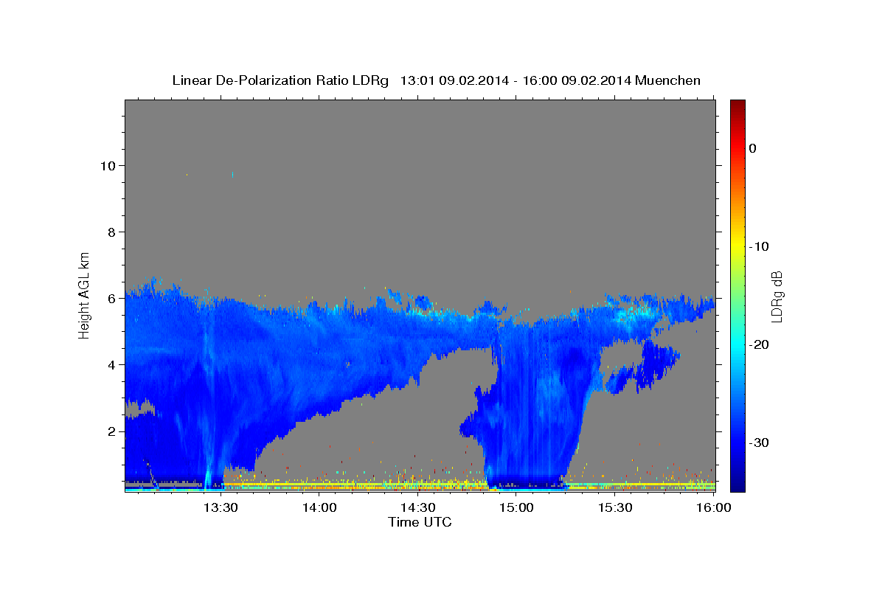Click the colorbar label -30
The width and height of the screenshot is (885, 590).
(x=760, y=442)
